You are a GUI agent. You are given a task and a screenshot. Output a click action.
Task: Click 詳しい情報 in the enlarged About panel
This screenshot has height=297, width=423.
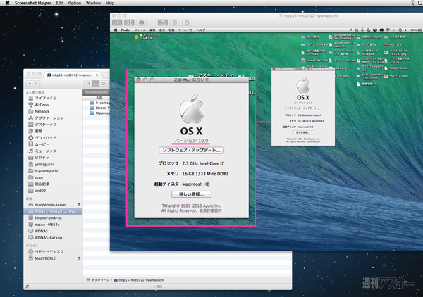(191, 194)
